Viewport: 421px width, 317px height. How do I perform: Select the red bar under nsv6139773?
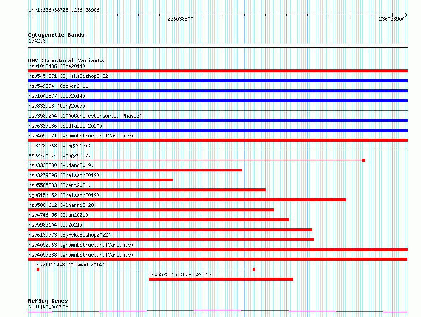tap(171, 240)
